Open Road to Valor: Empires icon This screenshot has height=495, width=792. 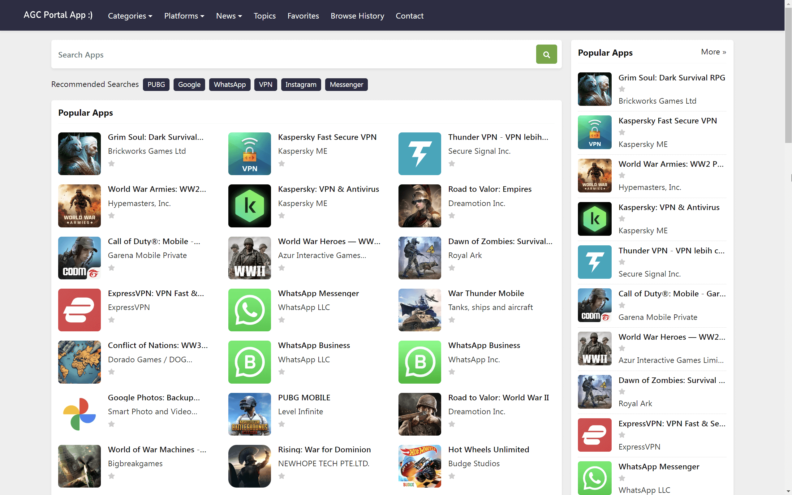pos(420,206)
